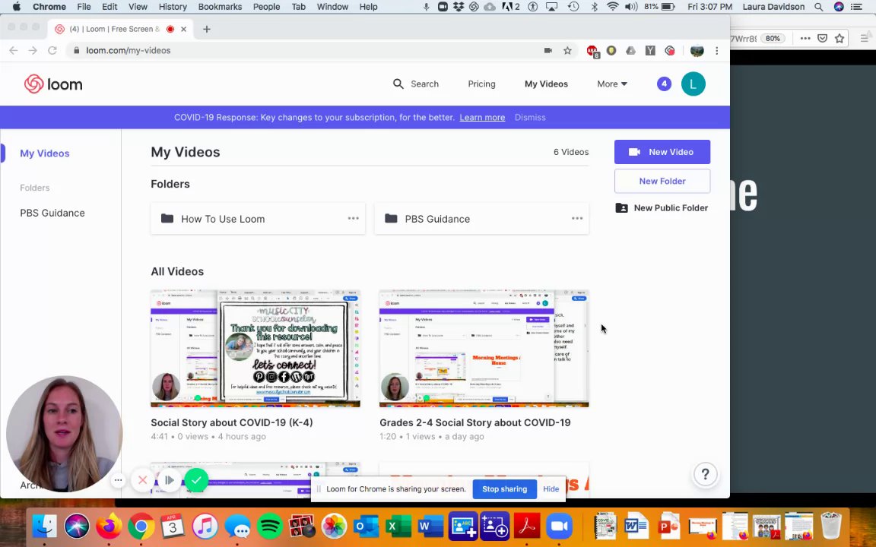This screenshot has width=876, height=547.
Task: Open the L profile avatar
Action: pyautogui.click(x=693, y=84)
